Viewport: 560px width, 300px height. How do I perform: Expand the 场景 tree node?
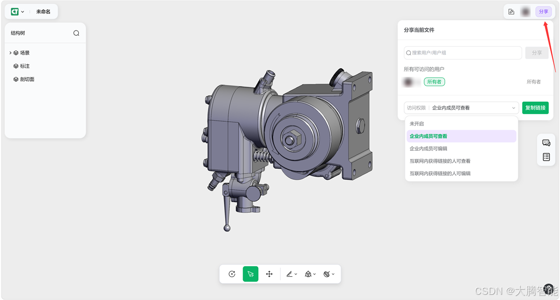click(x=10, y=53)
